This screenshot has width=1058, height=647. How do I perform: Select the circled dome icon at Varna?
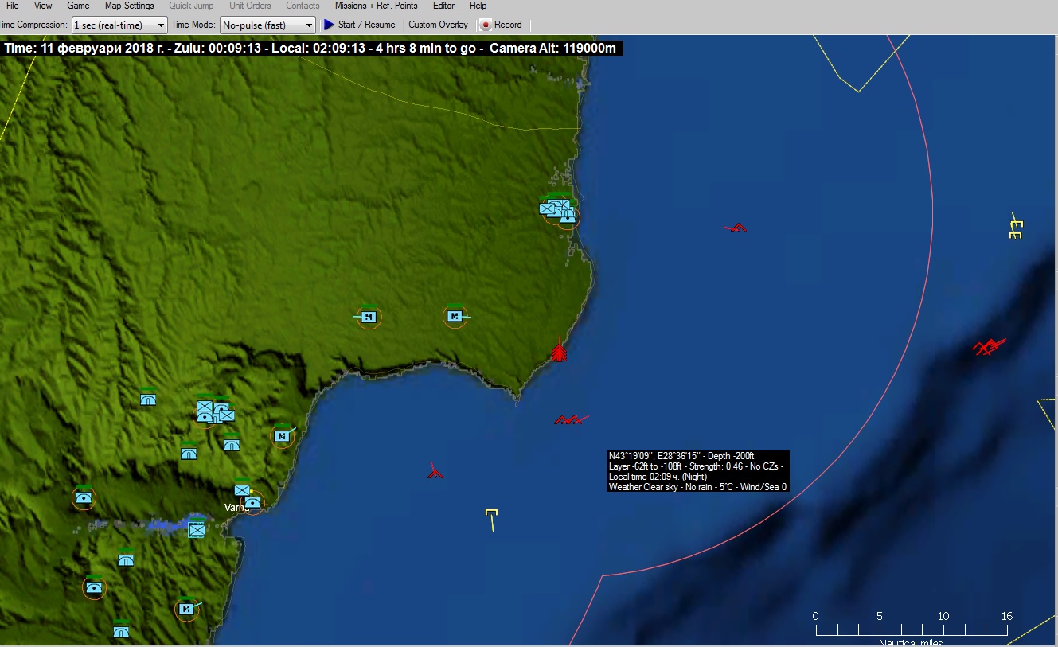pyautogui.click(x=253, y=503)
